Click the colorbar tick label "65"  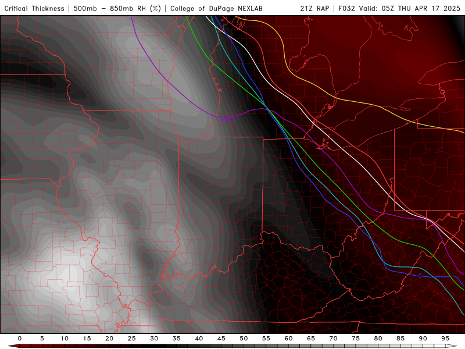click(x=311, y=339)
